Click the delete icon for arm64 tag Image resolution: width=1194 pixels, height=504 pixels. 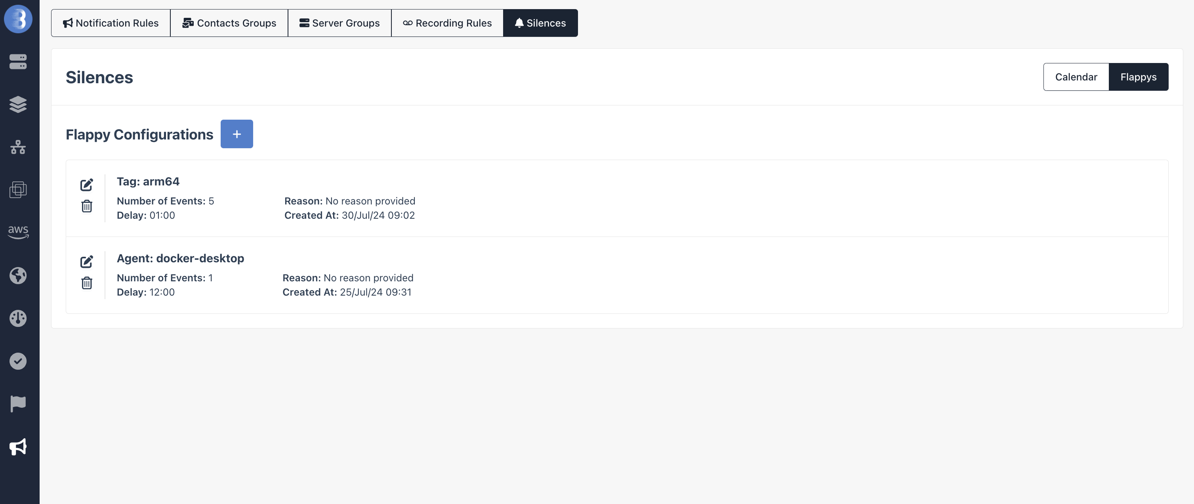pyautogui.click(x=86, y=206)
